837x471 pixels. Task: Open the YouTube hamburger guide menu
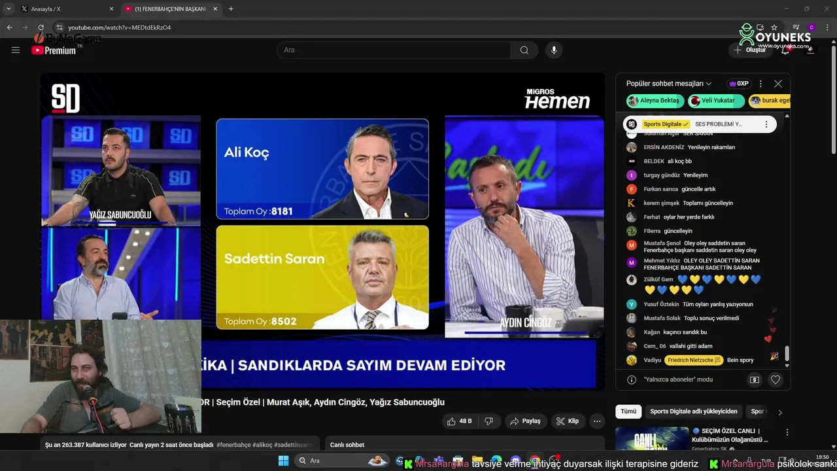tap(16, 50)
